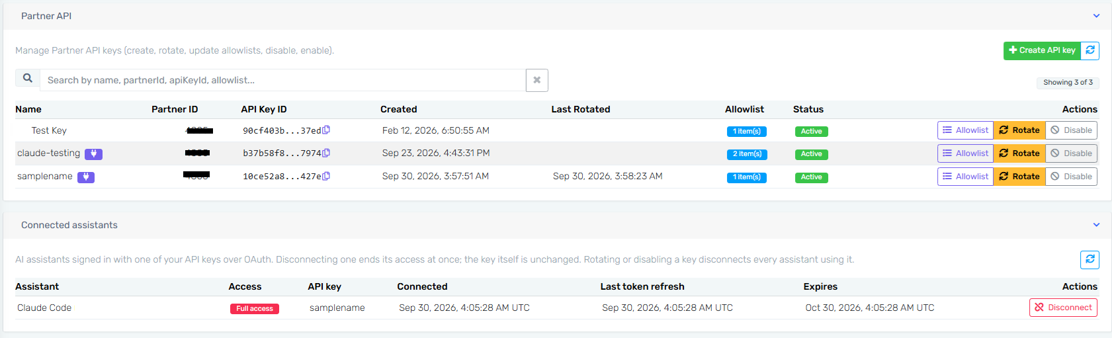Image resolution: width=1112 pixels, height=338 pixels.
Task: Disable the claude-testing API key
Action: [1072, 153]
